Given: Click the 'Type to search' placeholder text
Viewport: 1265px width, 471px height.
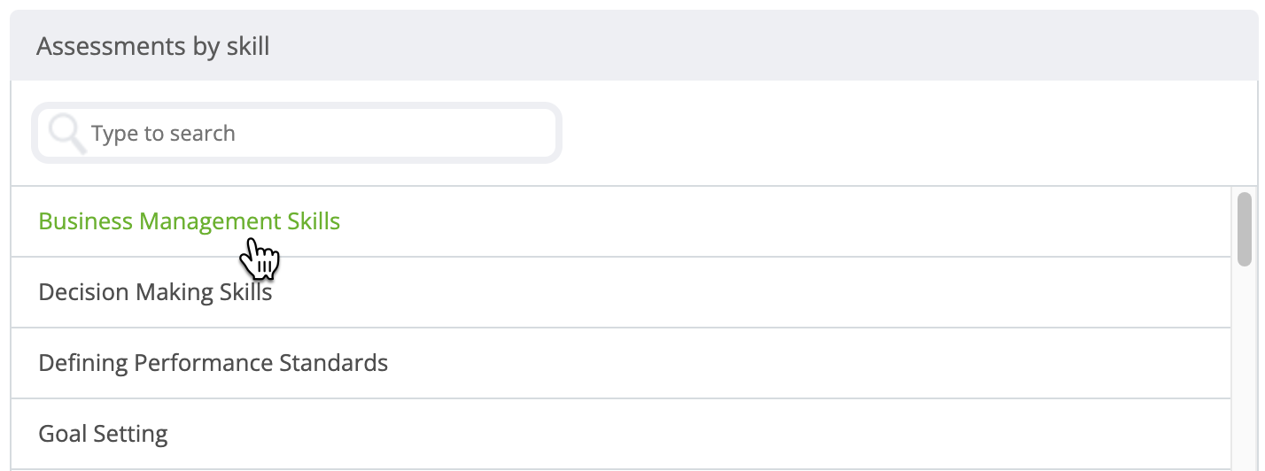Looking at the screenshot, I should (163, 134).
